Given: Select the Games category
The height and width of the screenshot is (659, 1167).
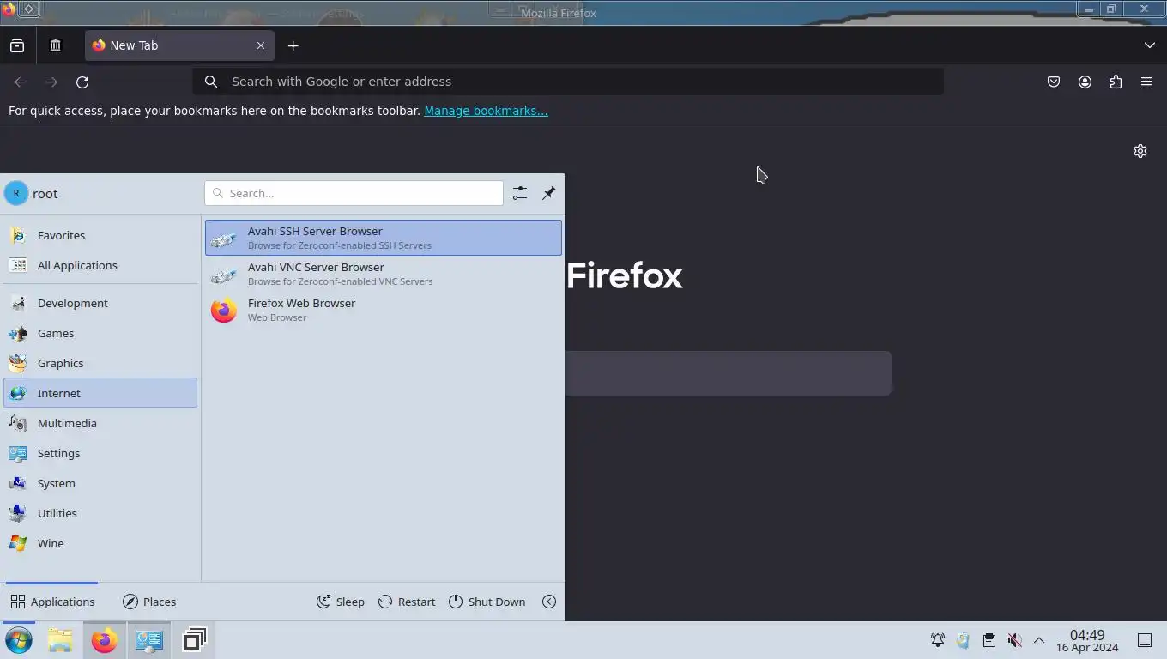Looking at the screenshot, I should tap(100, 333).
